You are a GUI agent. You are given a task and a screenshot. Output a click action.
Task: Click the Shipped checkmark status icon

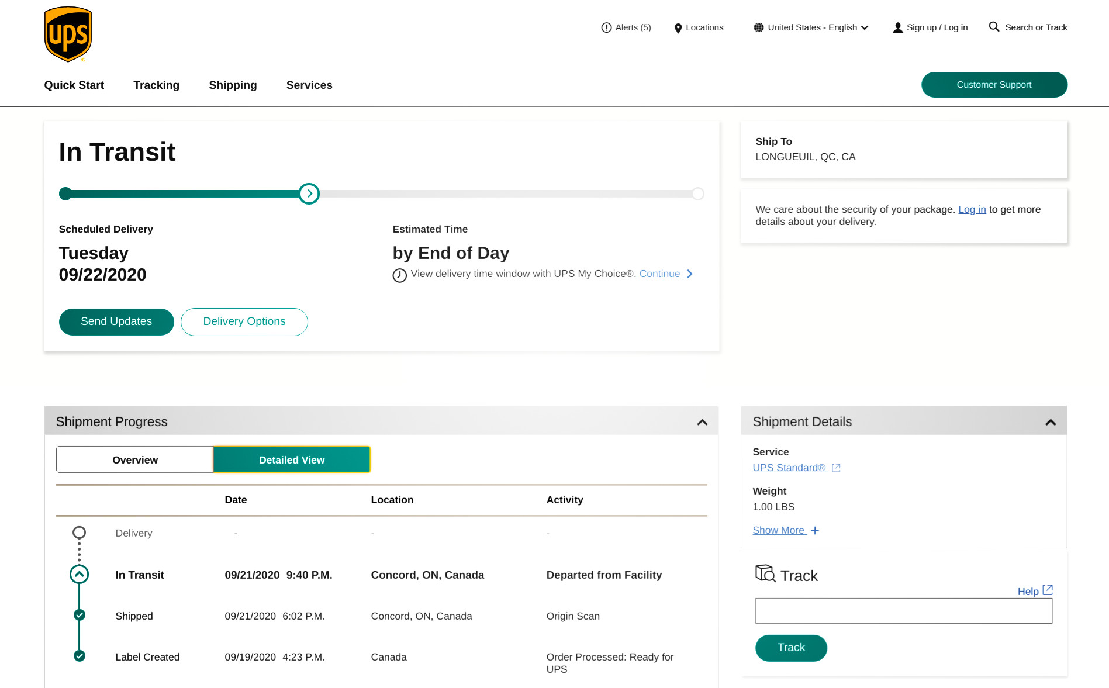(80, 615)
